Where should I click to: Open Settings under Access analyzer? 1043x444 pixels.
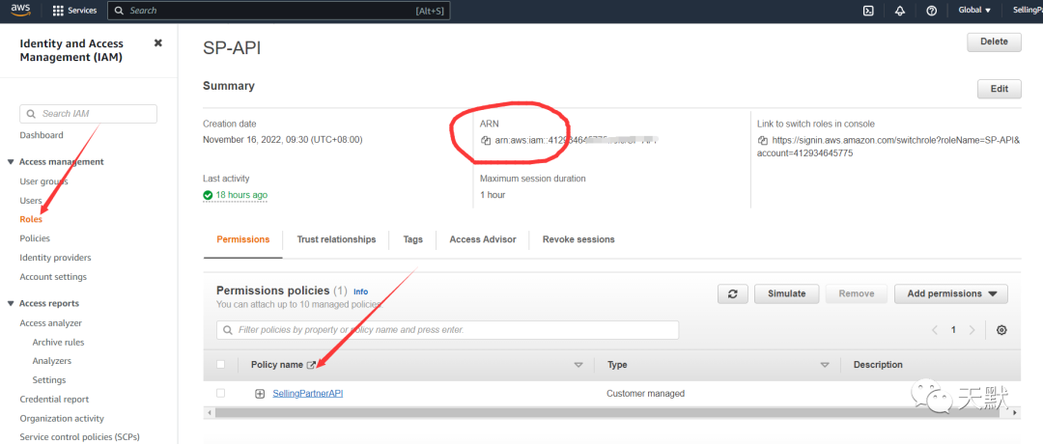coord(49,380)
